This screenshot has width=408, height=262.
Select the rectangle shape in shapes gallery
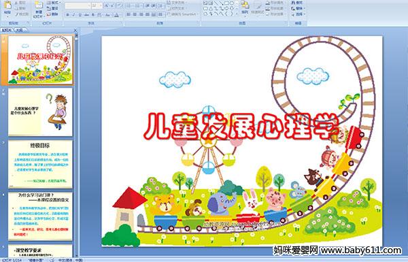point(226,3)
